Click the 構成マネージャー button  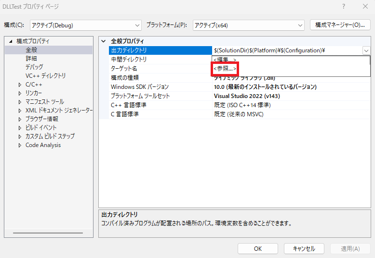pyautogui.click(x=340, y=25)
